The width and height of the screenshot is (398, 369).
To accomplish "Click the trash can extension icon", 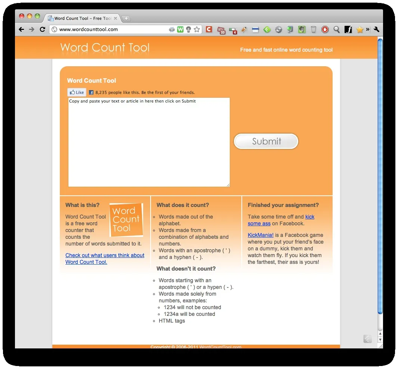I will coord(314,30).
